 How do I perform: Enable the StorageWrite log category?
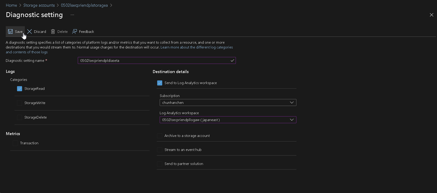20,103
